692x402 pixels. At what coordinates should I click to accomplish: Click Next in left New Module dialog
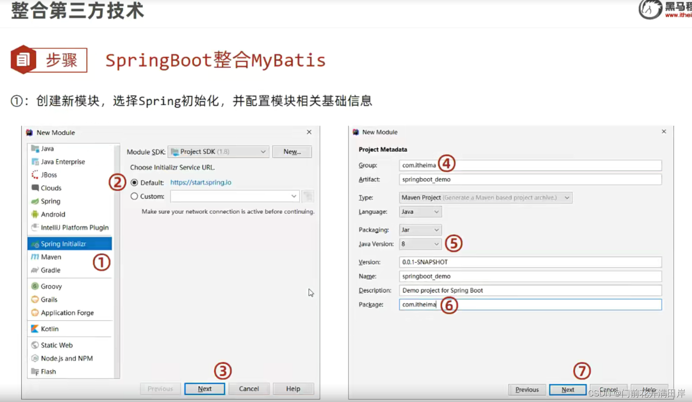(204, 389)
